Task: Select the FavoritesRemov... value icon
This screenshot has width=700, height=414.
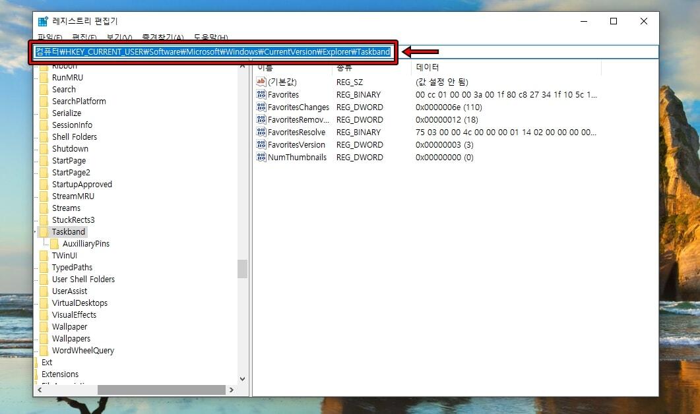Action: (x=261, y=119)
